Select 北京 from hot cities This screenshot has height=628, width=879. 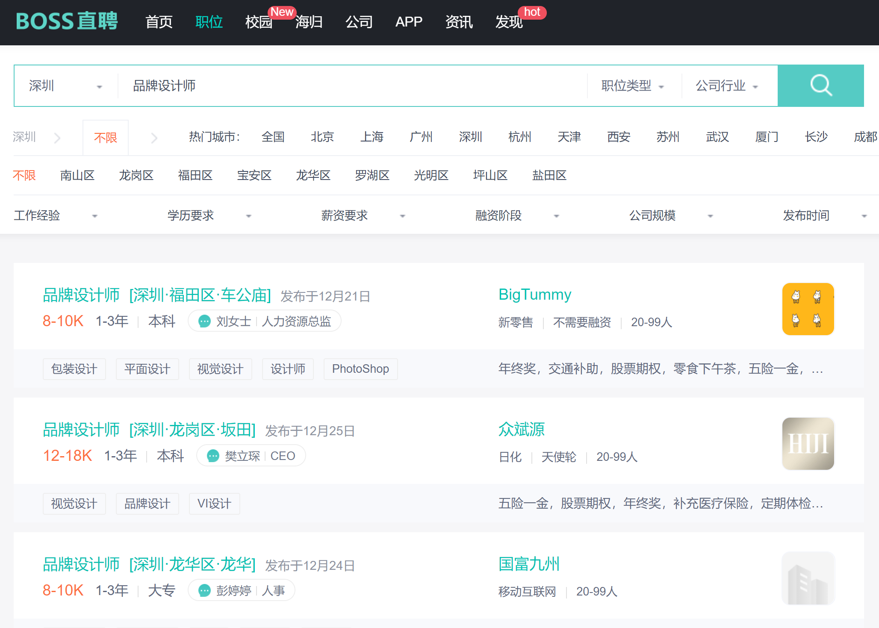tap(322, 137)
